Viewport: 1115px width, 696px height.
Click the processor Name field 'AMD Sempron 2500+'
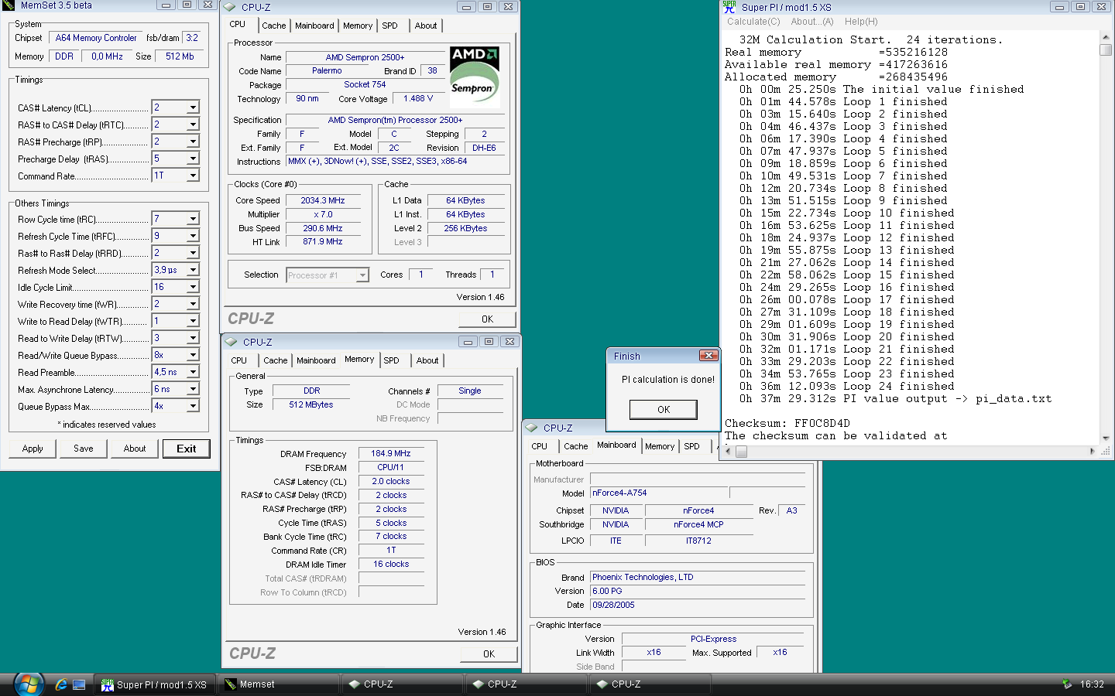tap(365, 57)
